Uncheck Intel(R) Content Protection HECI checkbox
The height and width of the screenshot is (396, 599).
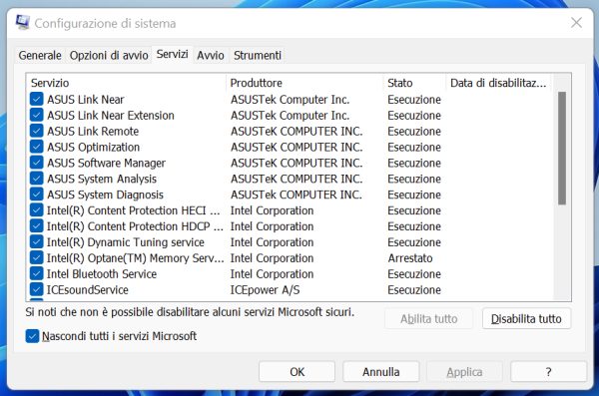coord(36,210)
